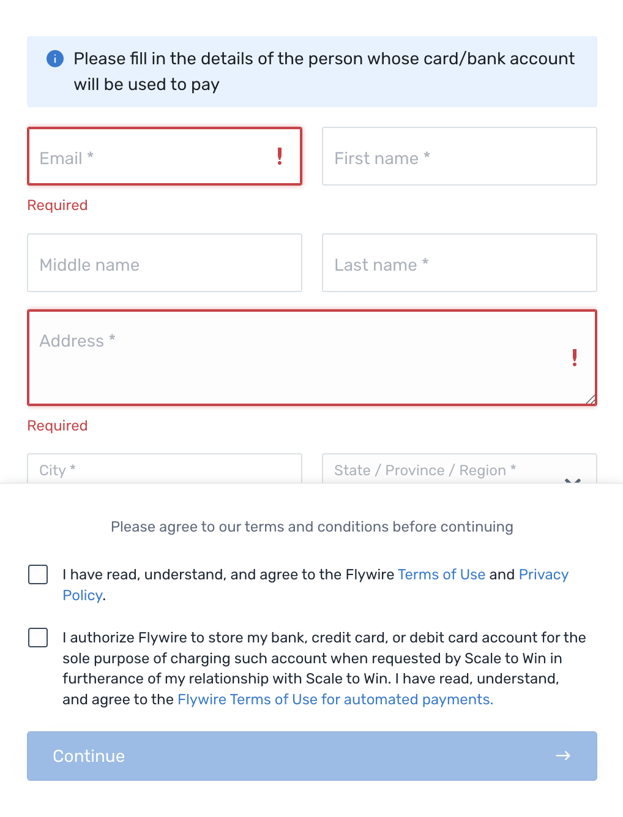This screenshot has width=623, height=817.
Task: Click the blue info icon in banner
Action: pos(55,59)
